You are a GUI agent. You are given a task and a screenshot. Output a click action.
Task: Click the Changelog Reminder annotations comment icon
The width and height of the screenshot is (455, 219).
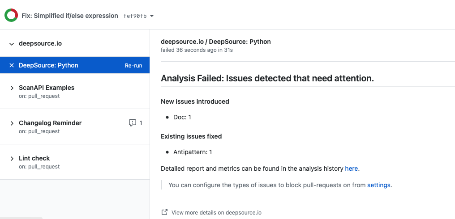click(x=132, y=123)
